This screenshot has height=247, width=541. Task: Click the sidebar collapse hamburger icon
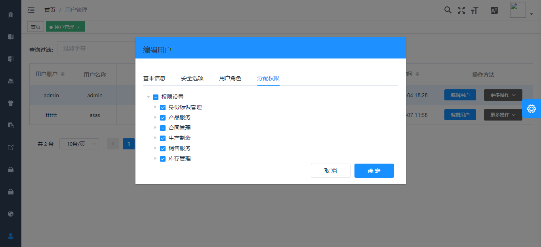(31, 10)
